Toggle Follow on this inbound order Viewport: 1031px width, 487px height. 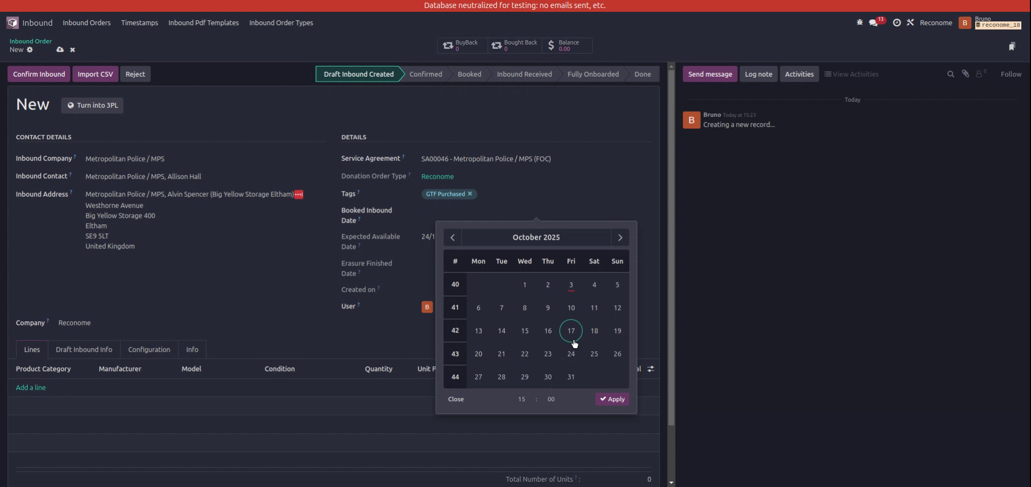1012,73
